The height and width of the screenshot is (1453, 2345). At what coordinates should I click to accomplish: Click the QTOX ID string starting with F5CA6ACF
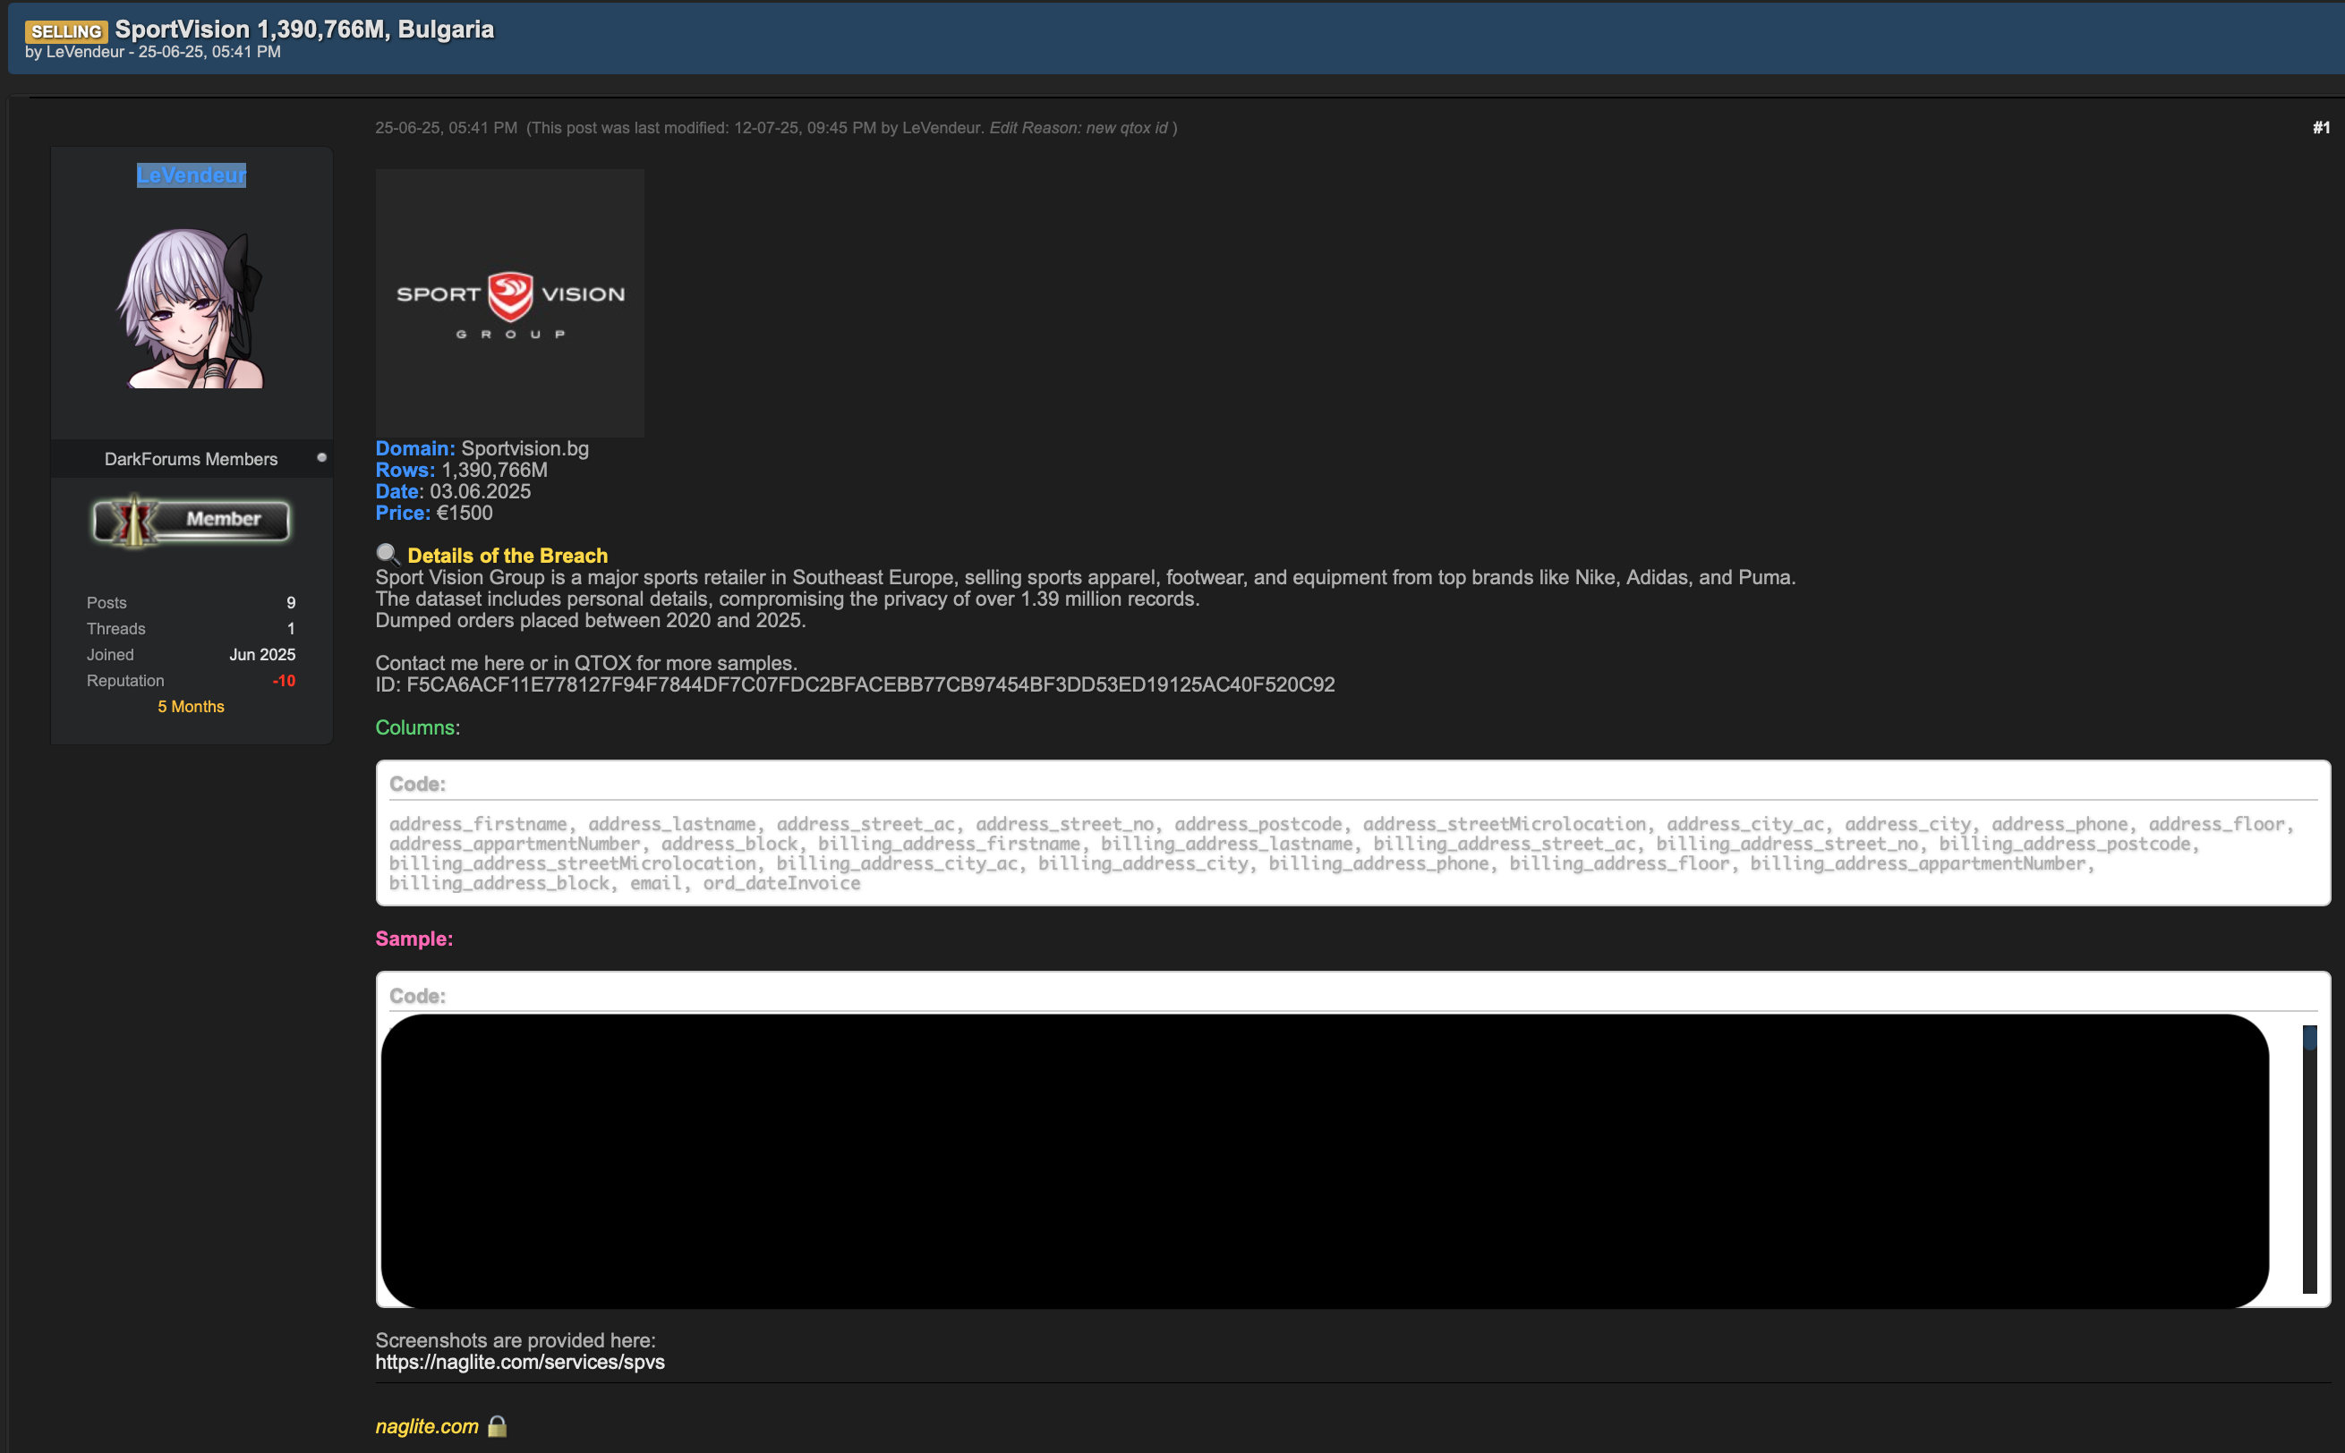tap(871, 684)
